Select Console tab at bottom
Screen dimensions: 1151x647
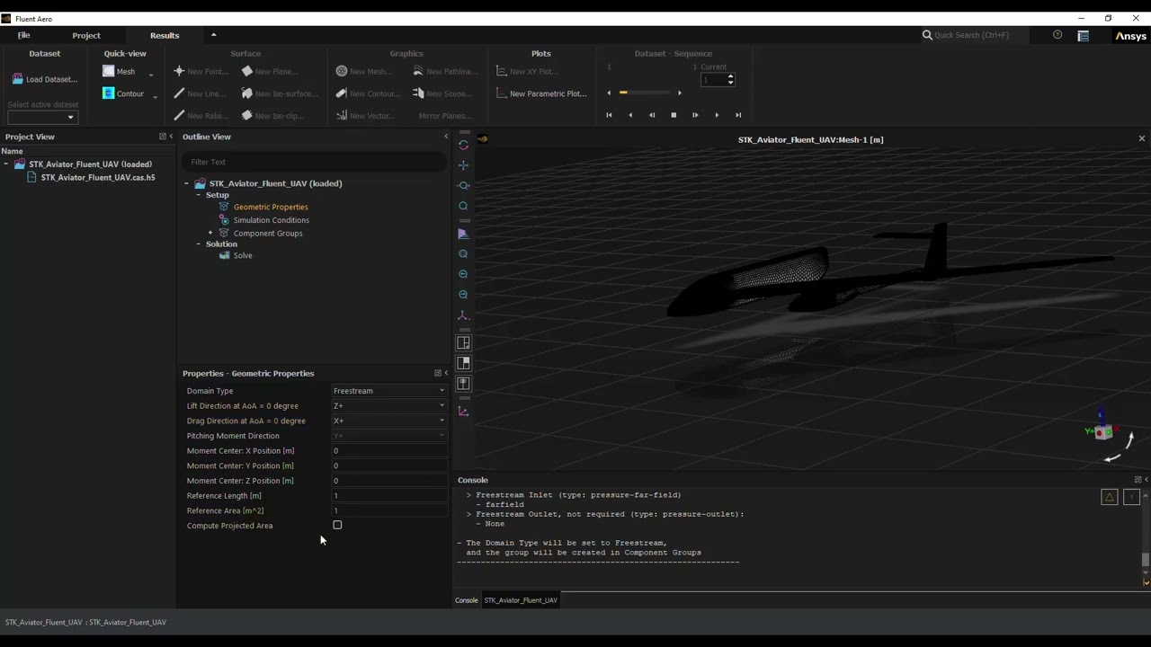point(467,600)
